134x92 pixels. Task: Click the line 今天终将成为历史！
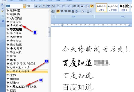coord(95,49)
